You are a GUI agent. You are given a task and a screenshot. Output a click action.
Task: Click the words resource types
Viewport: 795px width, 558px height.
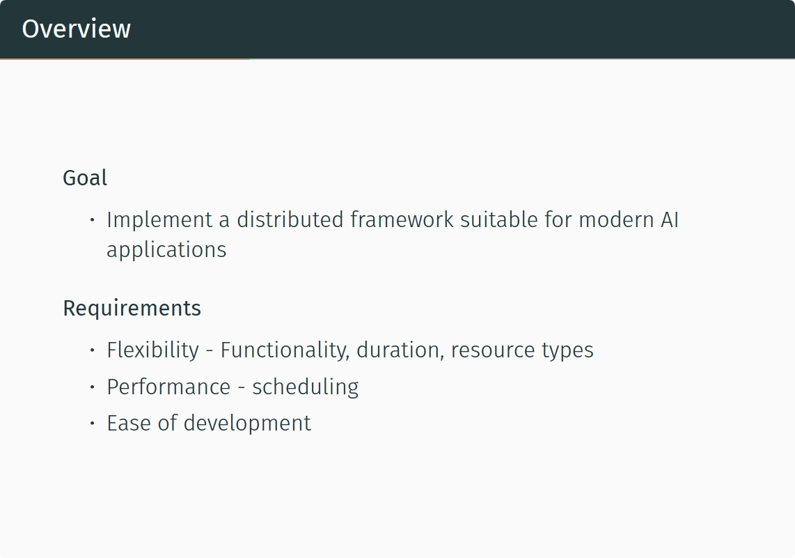coord(522,350)
